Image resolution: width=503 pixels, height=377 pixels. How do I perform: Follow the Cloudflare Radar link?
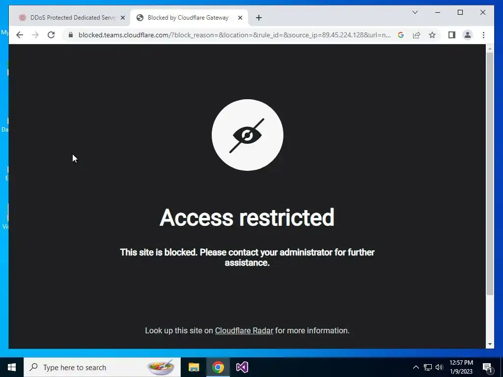coord(244,330)
